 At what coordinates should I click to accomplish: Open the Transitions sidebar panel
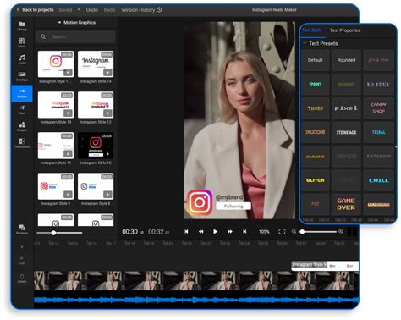(22, 143)
